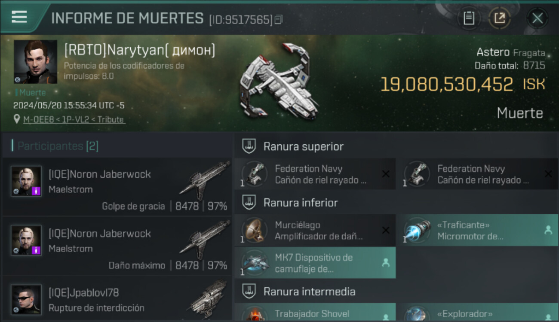Screen dimensions: 559x322
Task: Select the MK7 Dispositivo de camuflaje module
Action: pyautogui.click(x=315, y=263)
